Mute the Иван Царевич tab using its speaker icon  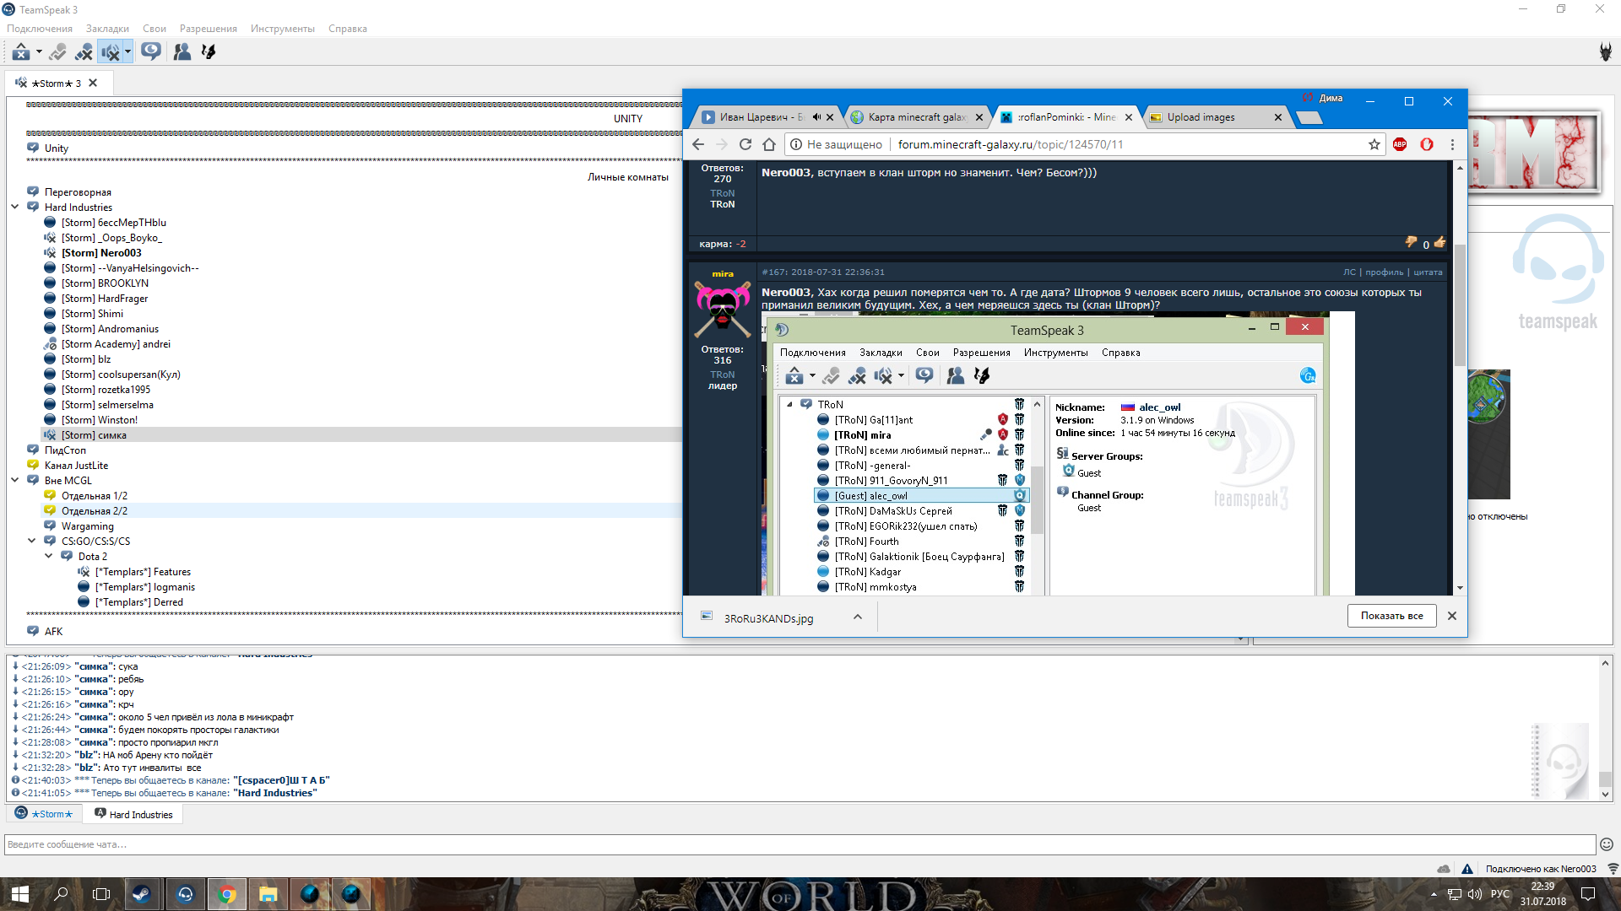coord(816,117)
